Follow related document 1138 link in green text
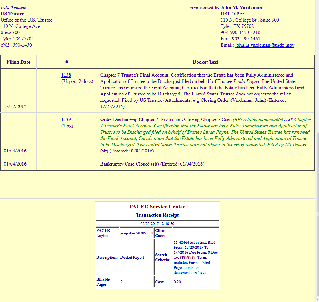Image resolution: width=319 pixels, height=302 pixels. click(x=288, y=120)
